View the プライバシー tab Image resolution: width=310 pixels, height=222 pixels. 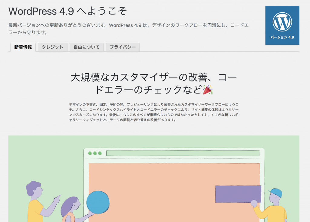122,47
